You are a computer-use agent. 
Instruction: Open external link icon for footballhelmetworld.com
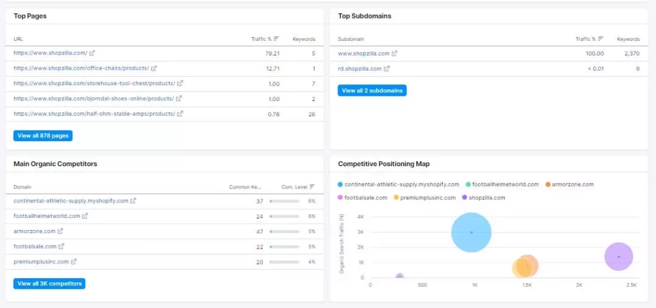click(x=85, y=216)
